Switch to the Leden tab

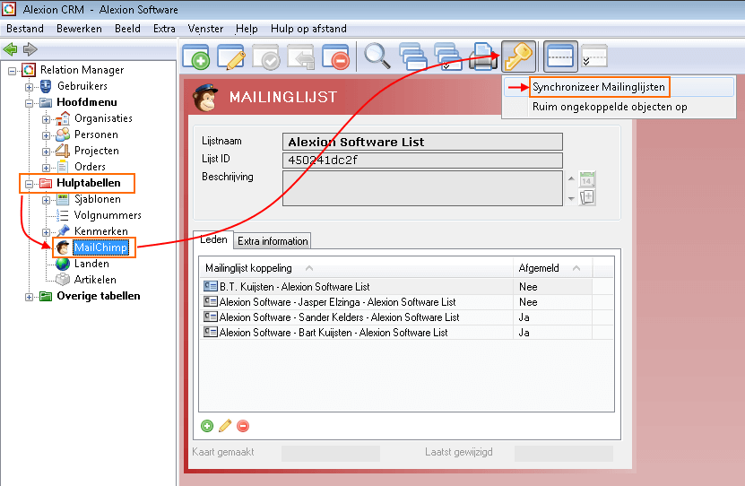tap(213, 239)
